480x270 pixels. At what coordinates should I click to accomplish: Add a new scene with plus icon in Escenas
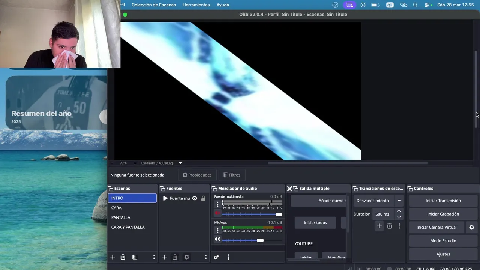112,257
